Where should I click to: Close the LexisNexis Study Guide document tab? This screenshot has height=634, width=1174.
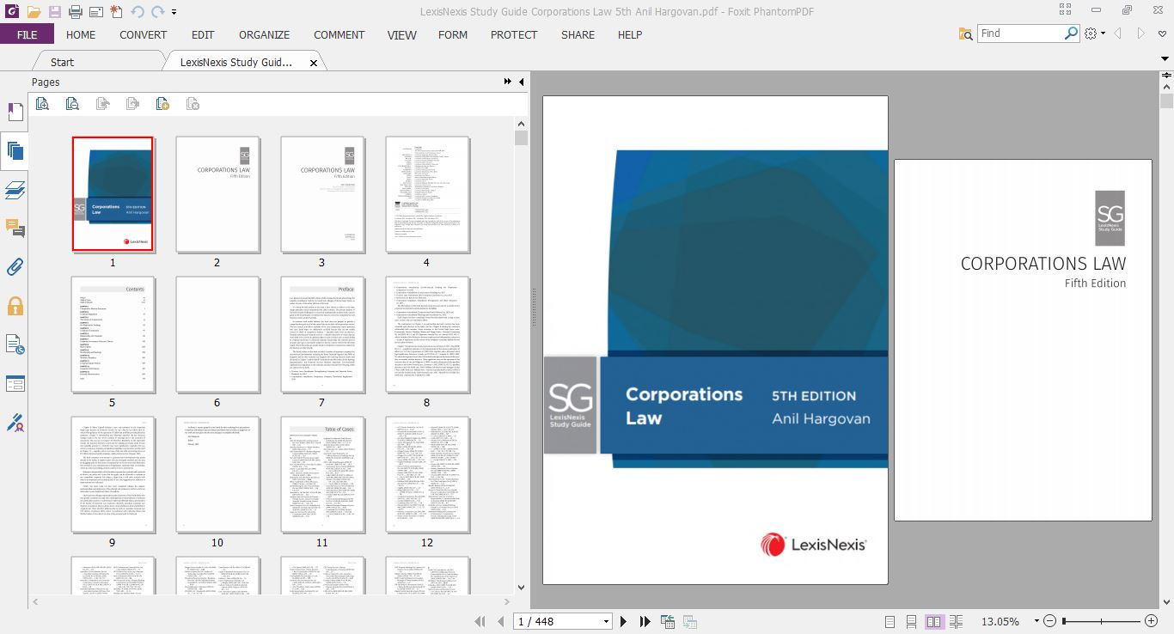tap(314, 63)
